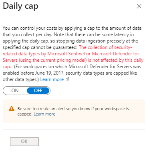The width and height of the screenshot is (151, 156).
Task: Close the Daily cap panel
Action: pos(139,6)
